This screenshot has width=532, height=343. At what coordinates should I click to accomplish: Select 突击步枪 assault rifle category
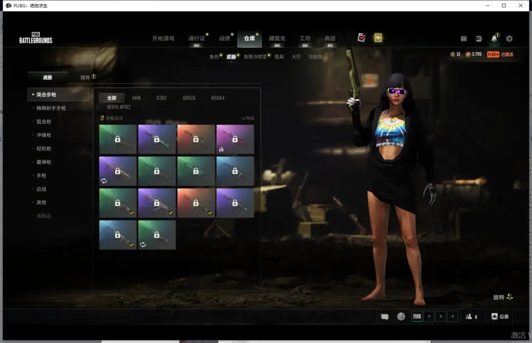tap(58, 94)
